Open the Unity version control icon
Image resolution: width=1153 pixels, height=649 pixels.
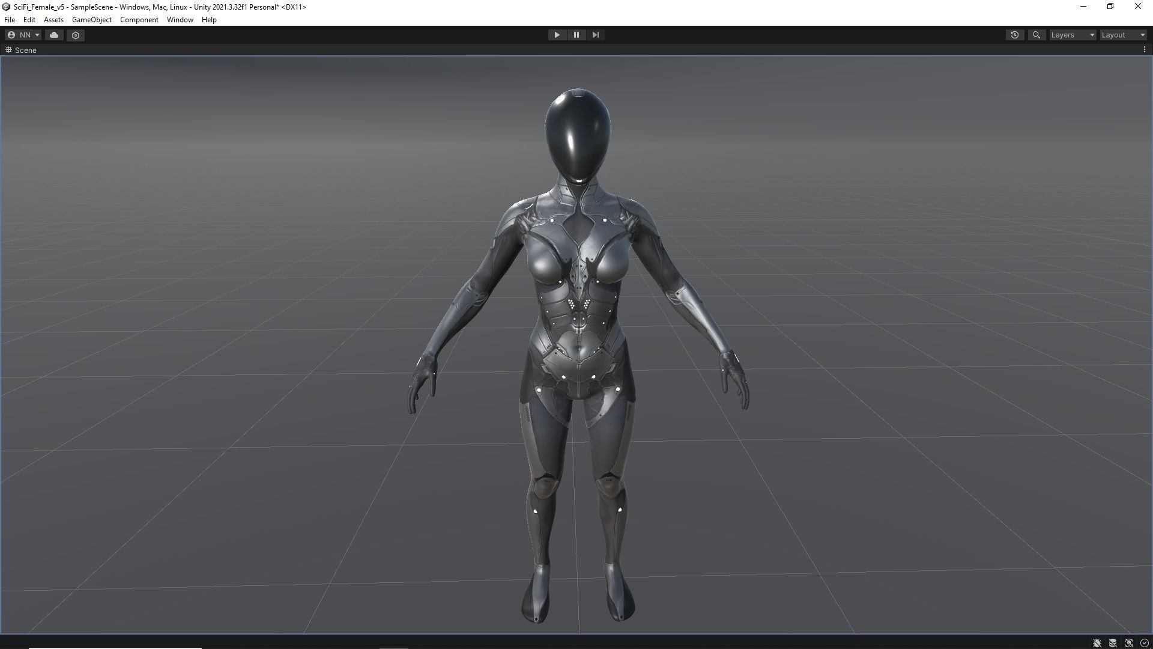coord(76,35)
